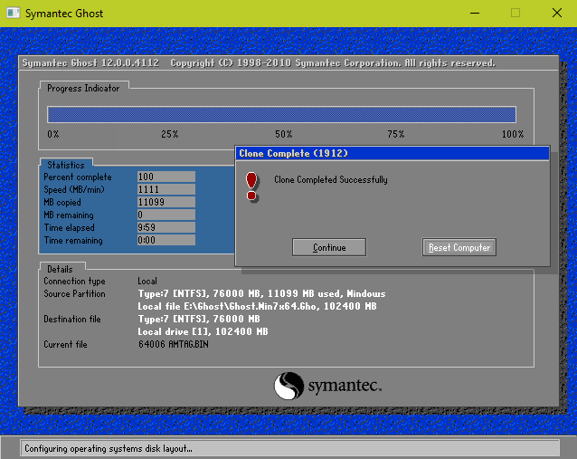The image size is (577, 459).
Task: Click the '0%' progress scale label
Action: pos(53,134)
